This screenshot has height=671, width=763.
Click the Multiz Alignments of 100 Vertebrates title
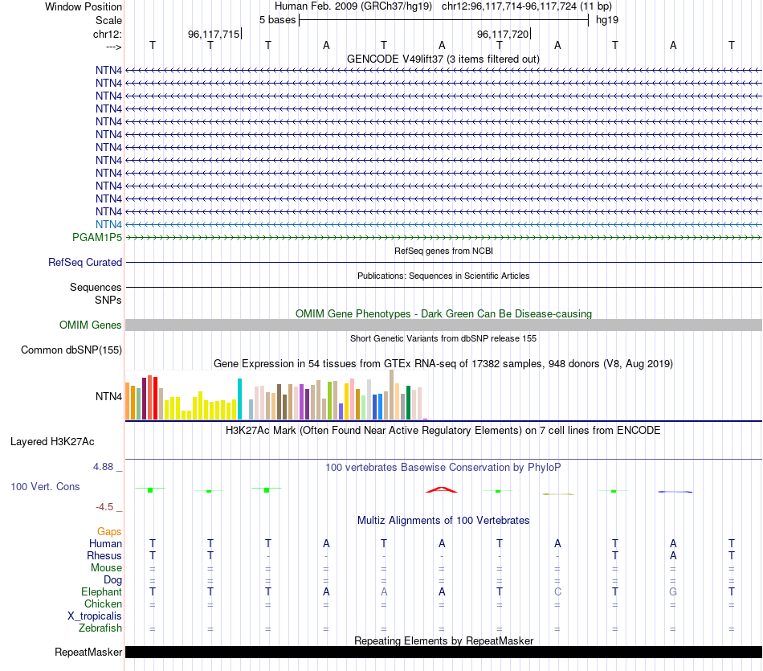click(443, 521)
